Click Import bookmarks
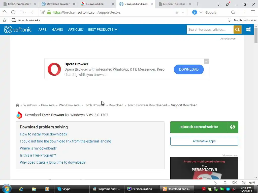Viewport: 258px width, 193px height. point(26,20)
